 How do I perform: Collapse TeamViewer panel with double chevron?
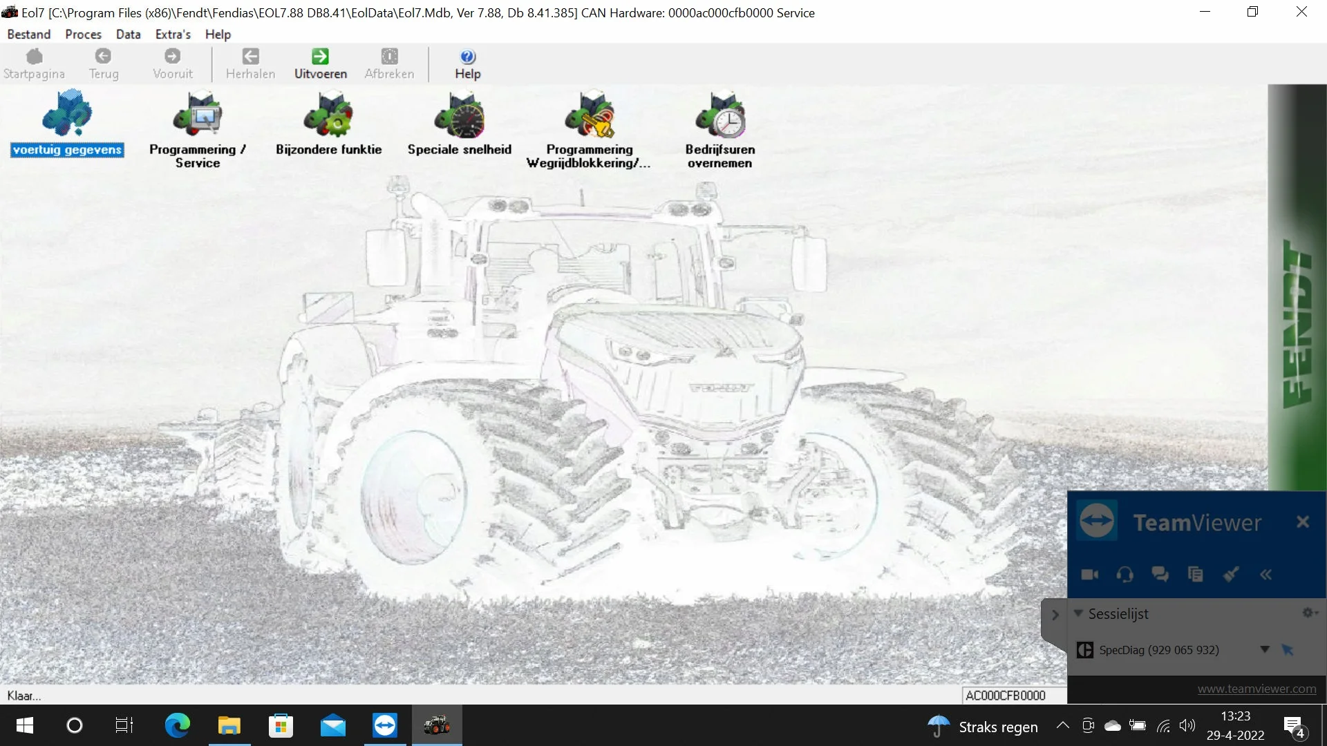click(x=1265, y=575)
